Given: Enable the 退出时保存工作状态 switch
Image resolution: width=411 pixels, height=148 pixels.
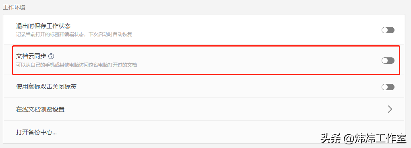Looking at the screenshot, I should [388, 30].
